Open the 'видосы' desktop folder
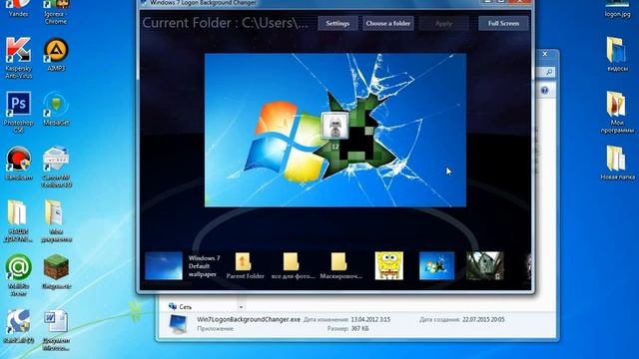Image resolution: width=639 pixels, height=359 pixels. click(617, 54)
